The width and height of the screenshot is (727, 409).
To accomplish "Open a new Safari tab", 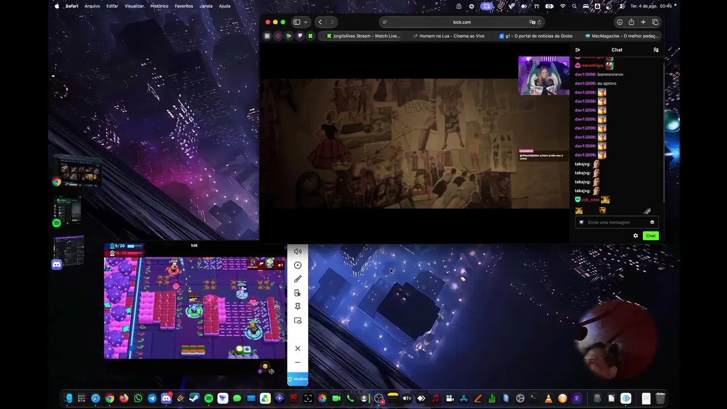I will coord(643,22).
